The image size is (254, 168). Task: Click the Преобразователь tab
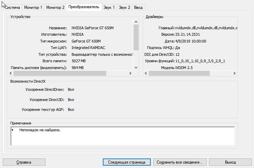click(x=84, y=7)
